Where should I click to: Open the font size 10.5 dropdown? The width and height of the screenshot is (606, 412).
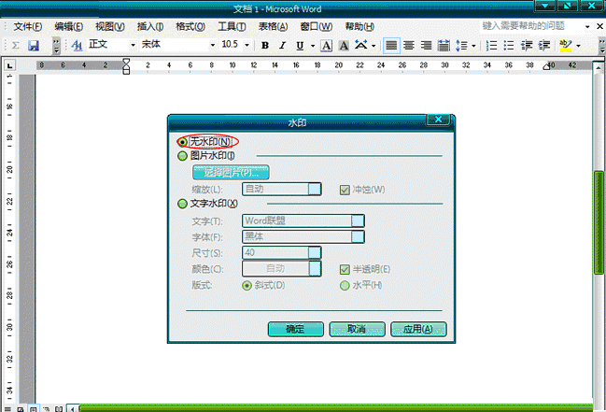click(247, 45)
